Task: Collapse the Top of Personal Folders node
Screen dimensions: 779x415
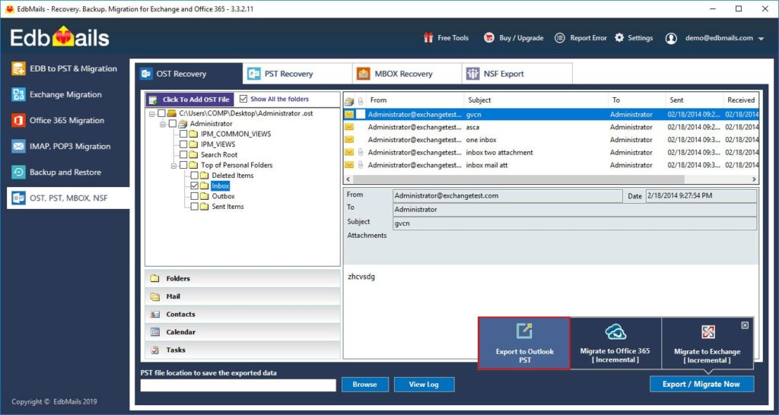Action: click(x=174, y=165)
